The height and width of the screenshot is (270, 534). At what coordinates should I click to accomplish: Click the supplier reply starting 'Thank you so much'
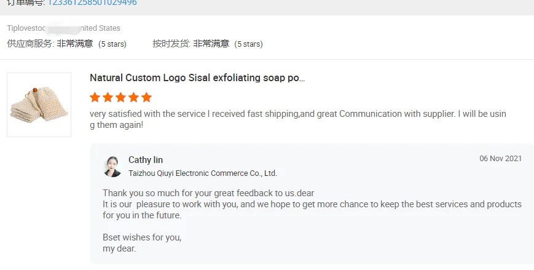(x=208, y=193)
